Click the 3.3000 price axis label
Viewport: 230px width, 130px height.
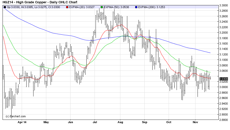tap(224, 5)
